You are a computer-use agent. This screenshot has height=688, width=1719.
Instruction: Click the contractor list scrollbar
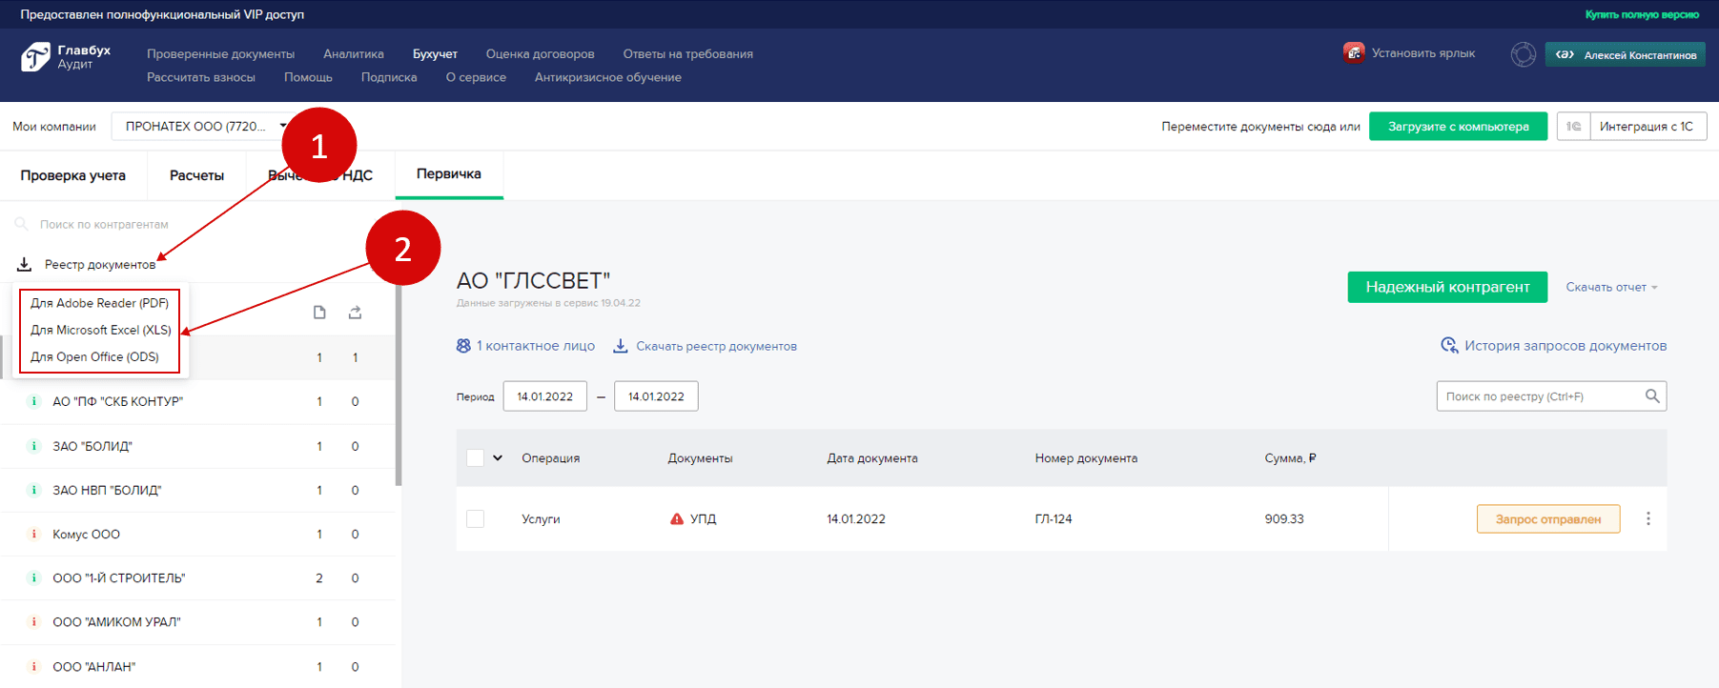coord(399,386)
